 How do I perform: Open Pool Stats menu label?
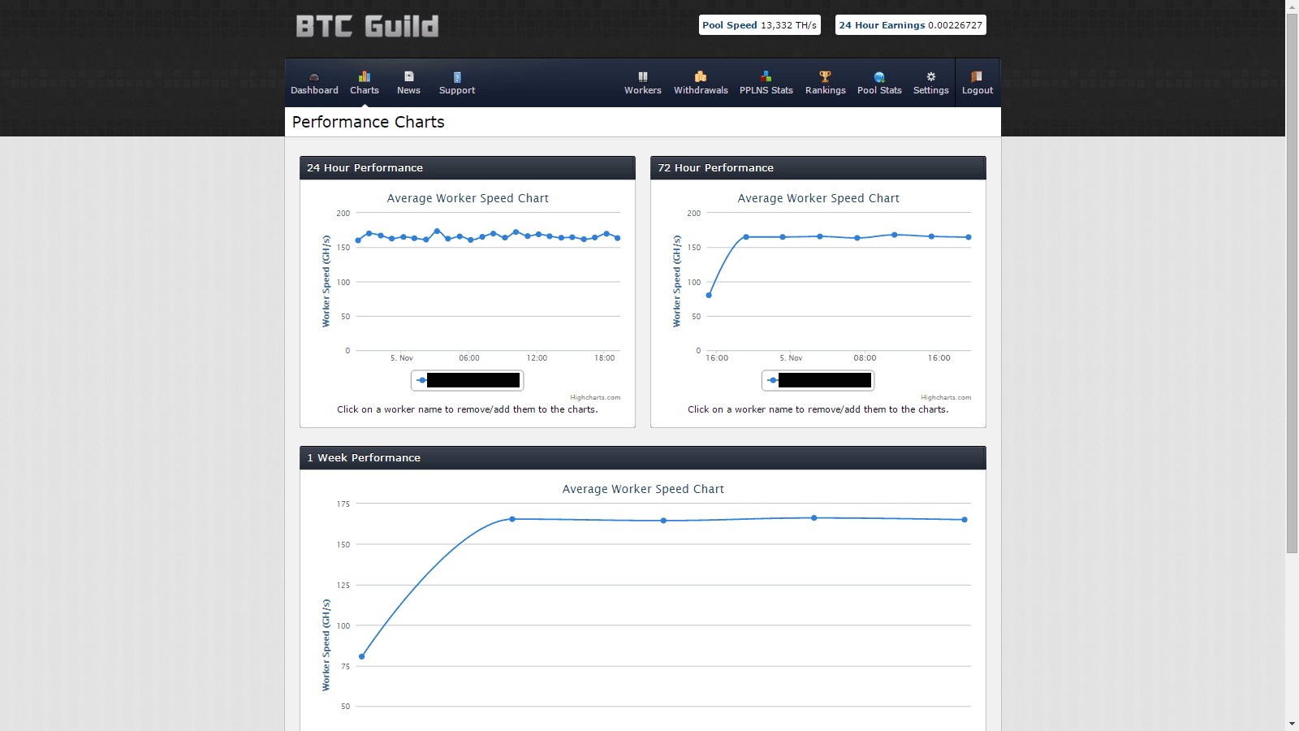click(x=879, y=90)
